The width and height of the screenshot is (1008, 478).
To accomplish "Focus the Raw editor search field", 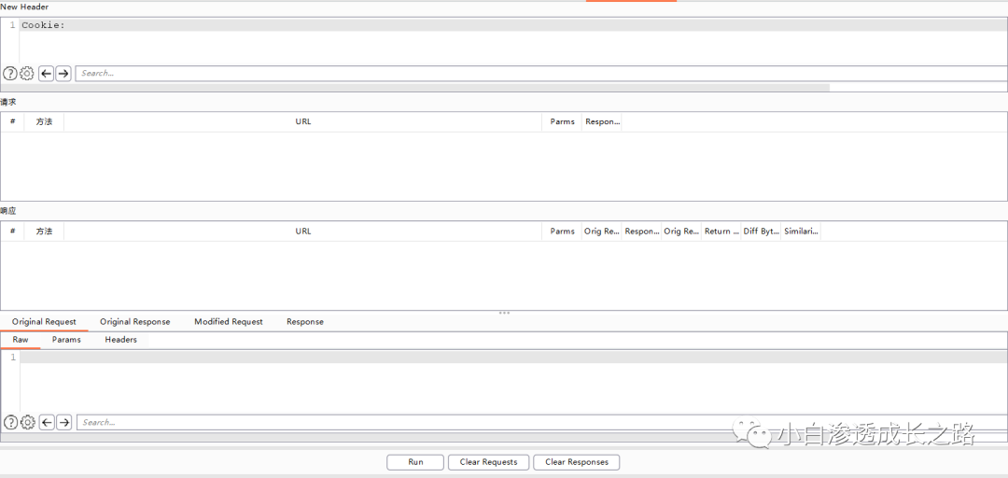I will tap(542, 423).
